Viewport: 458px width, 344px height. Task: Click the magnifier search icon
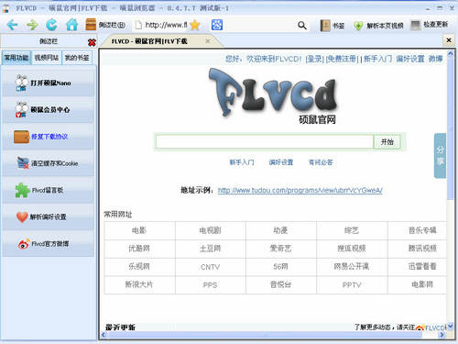coord(302,26)
